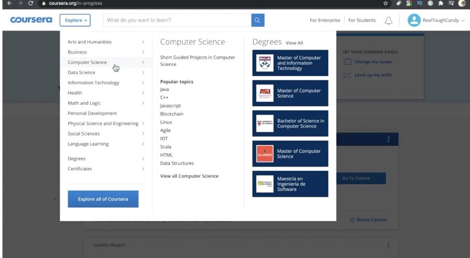Click Change my career goal
Viewport: 470px width, 258px height.
374,62
